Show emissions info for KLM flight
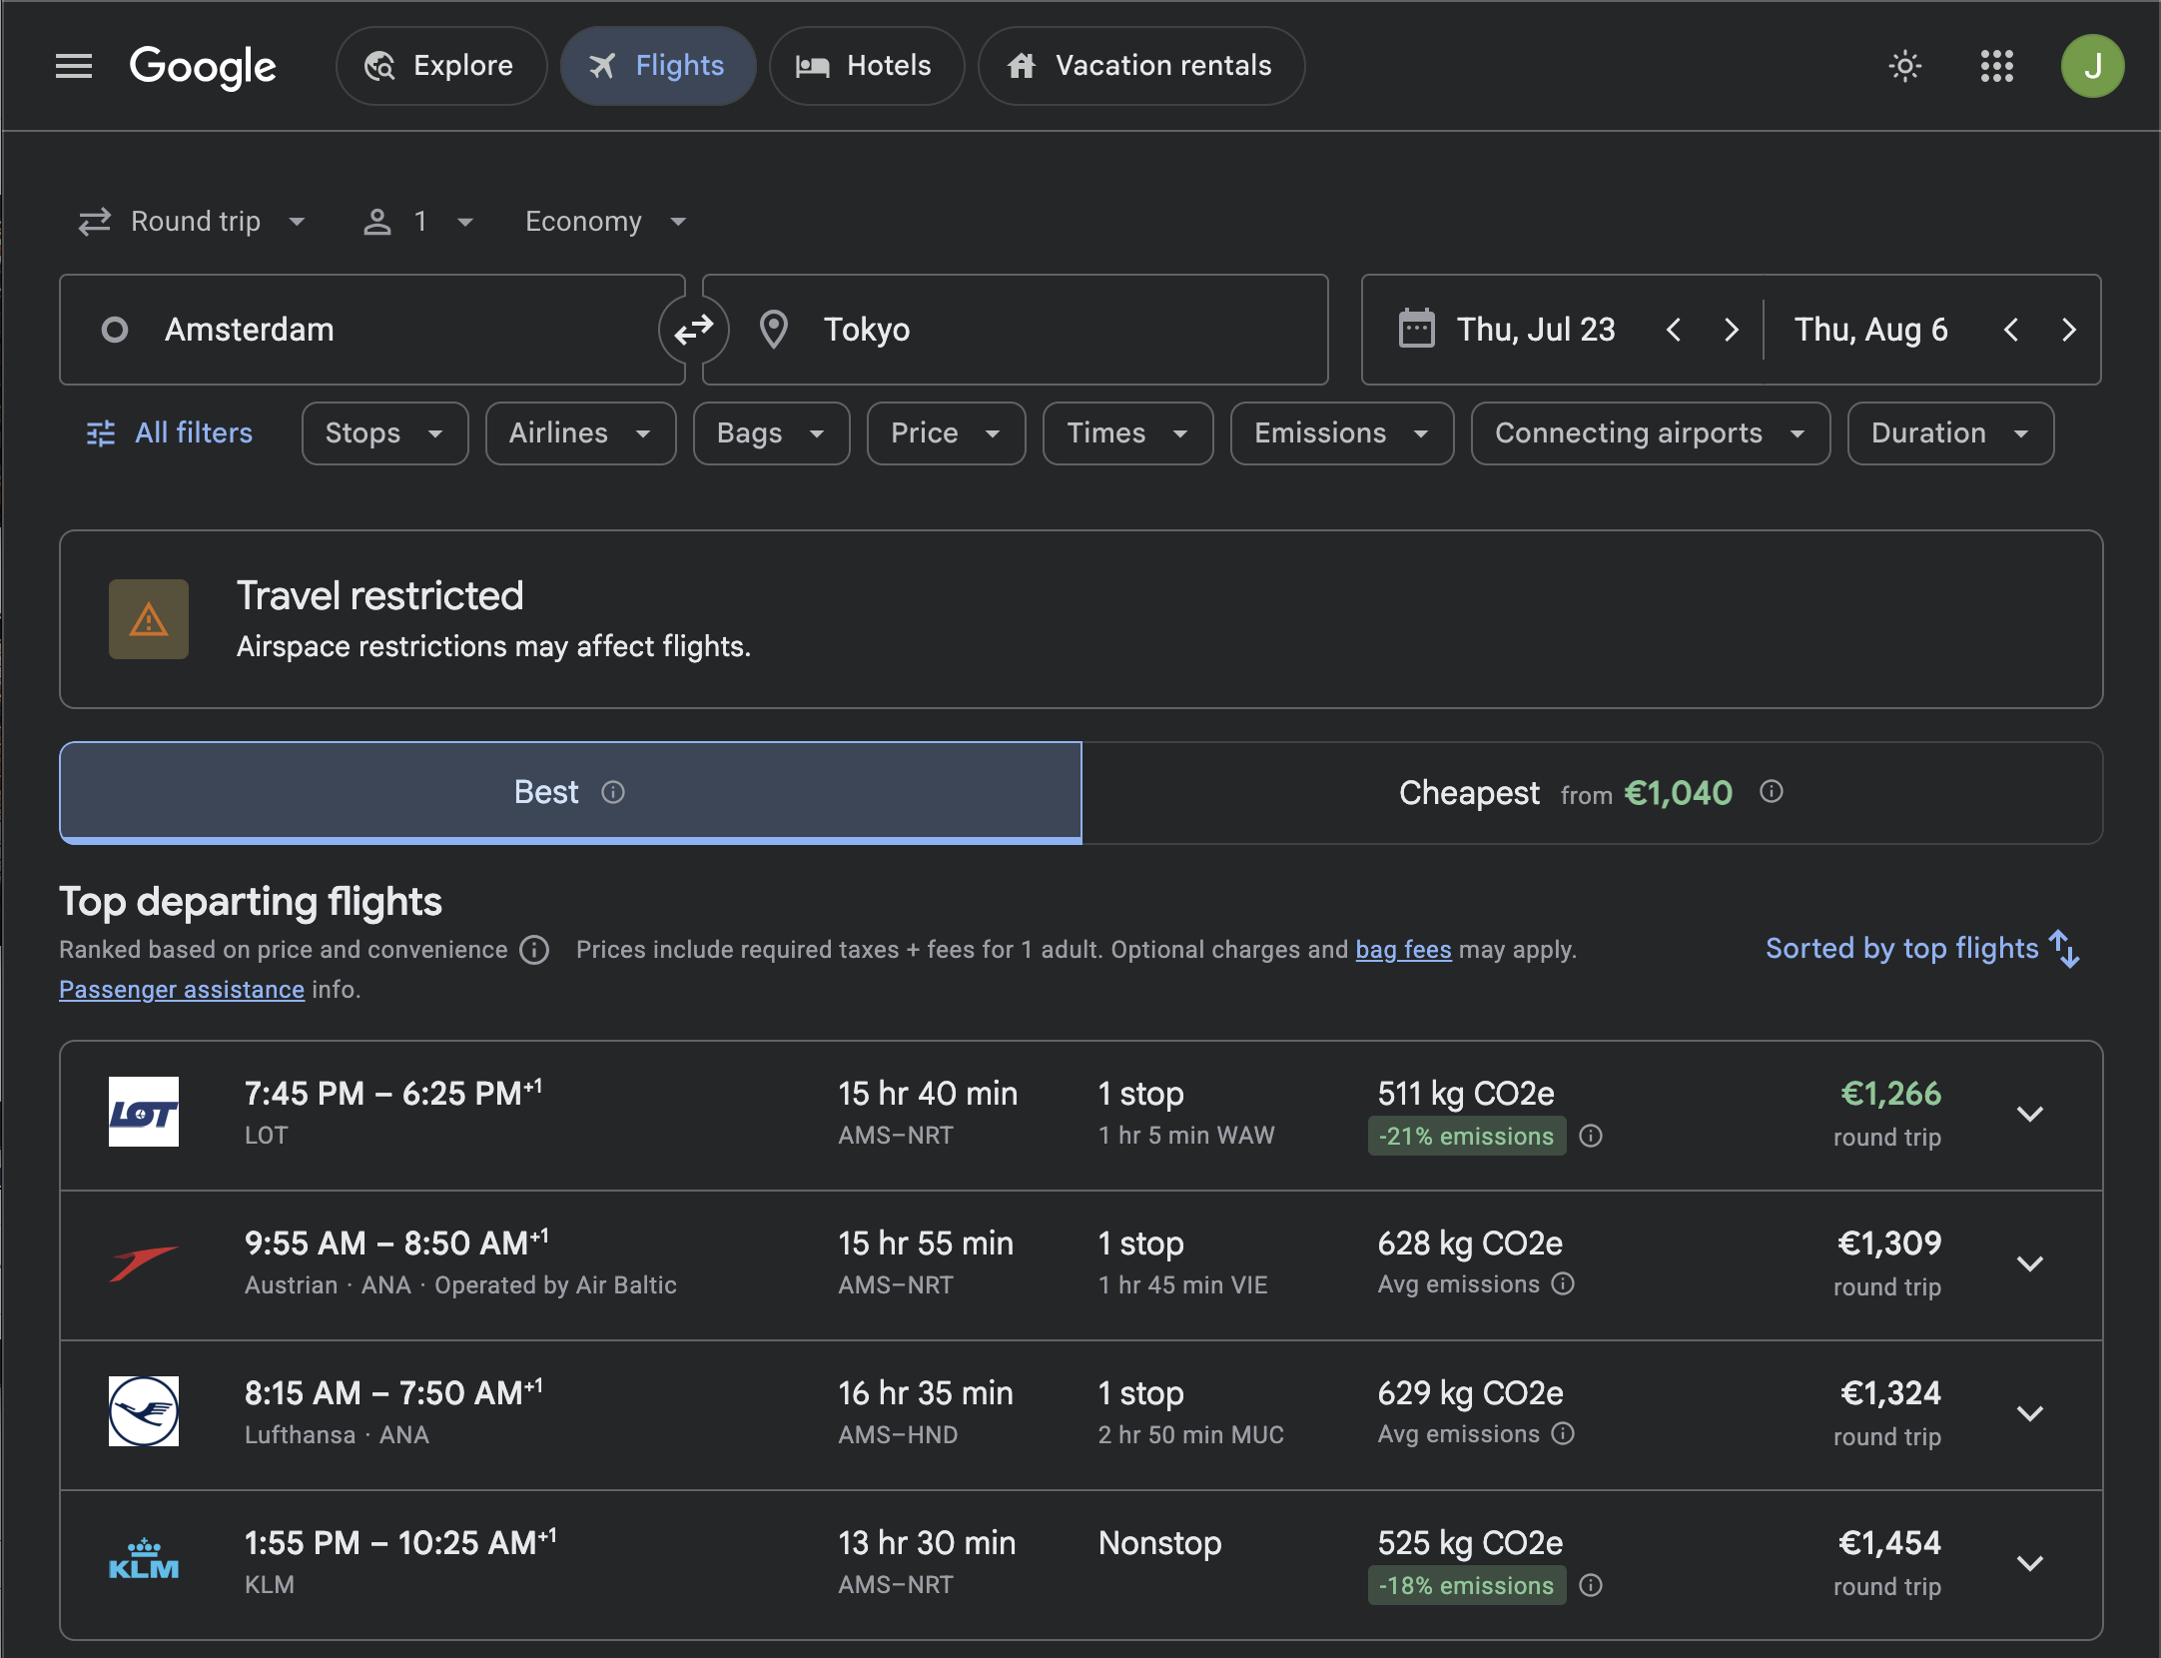 click(1591, 1585)
